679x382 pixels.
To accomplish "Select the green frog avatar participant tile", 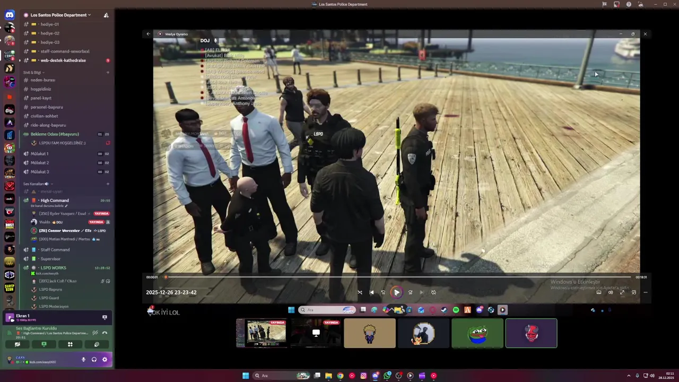I will click(477, 333).
